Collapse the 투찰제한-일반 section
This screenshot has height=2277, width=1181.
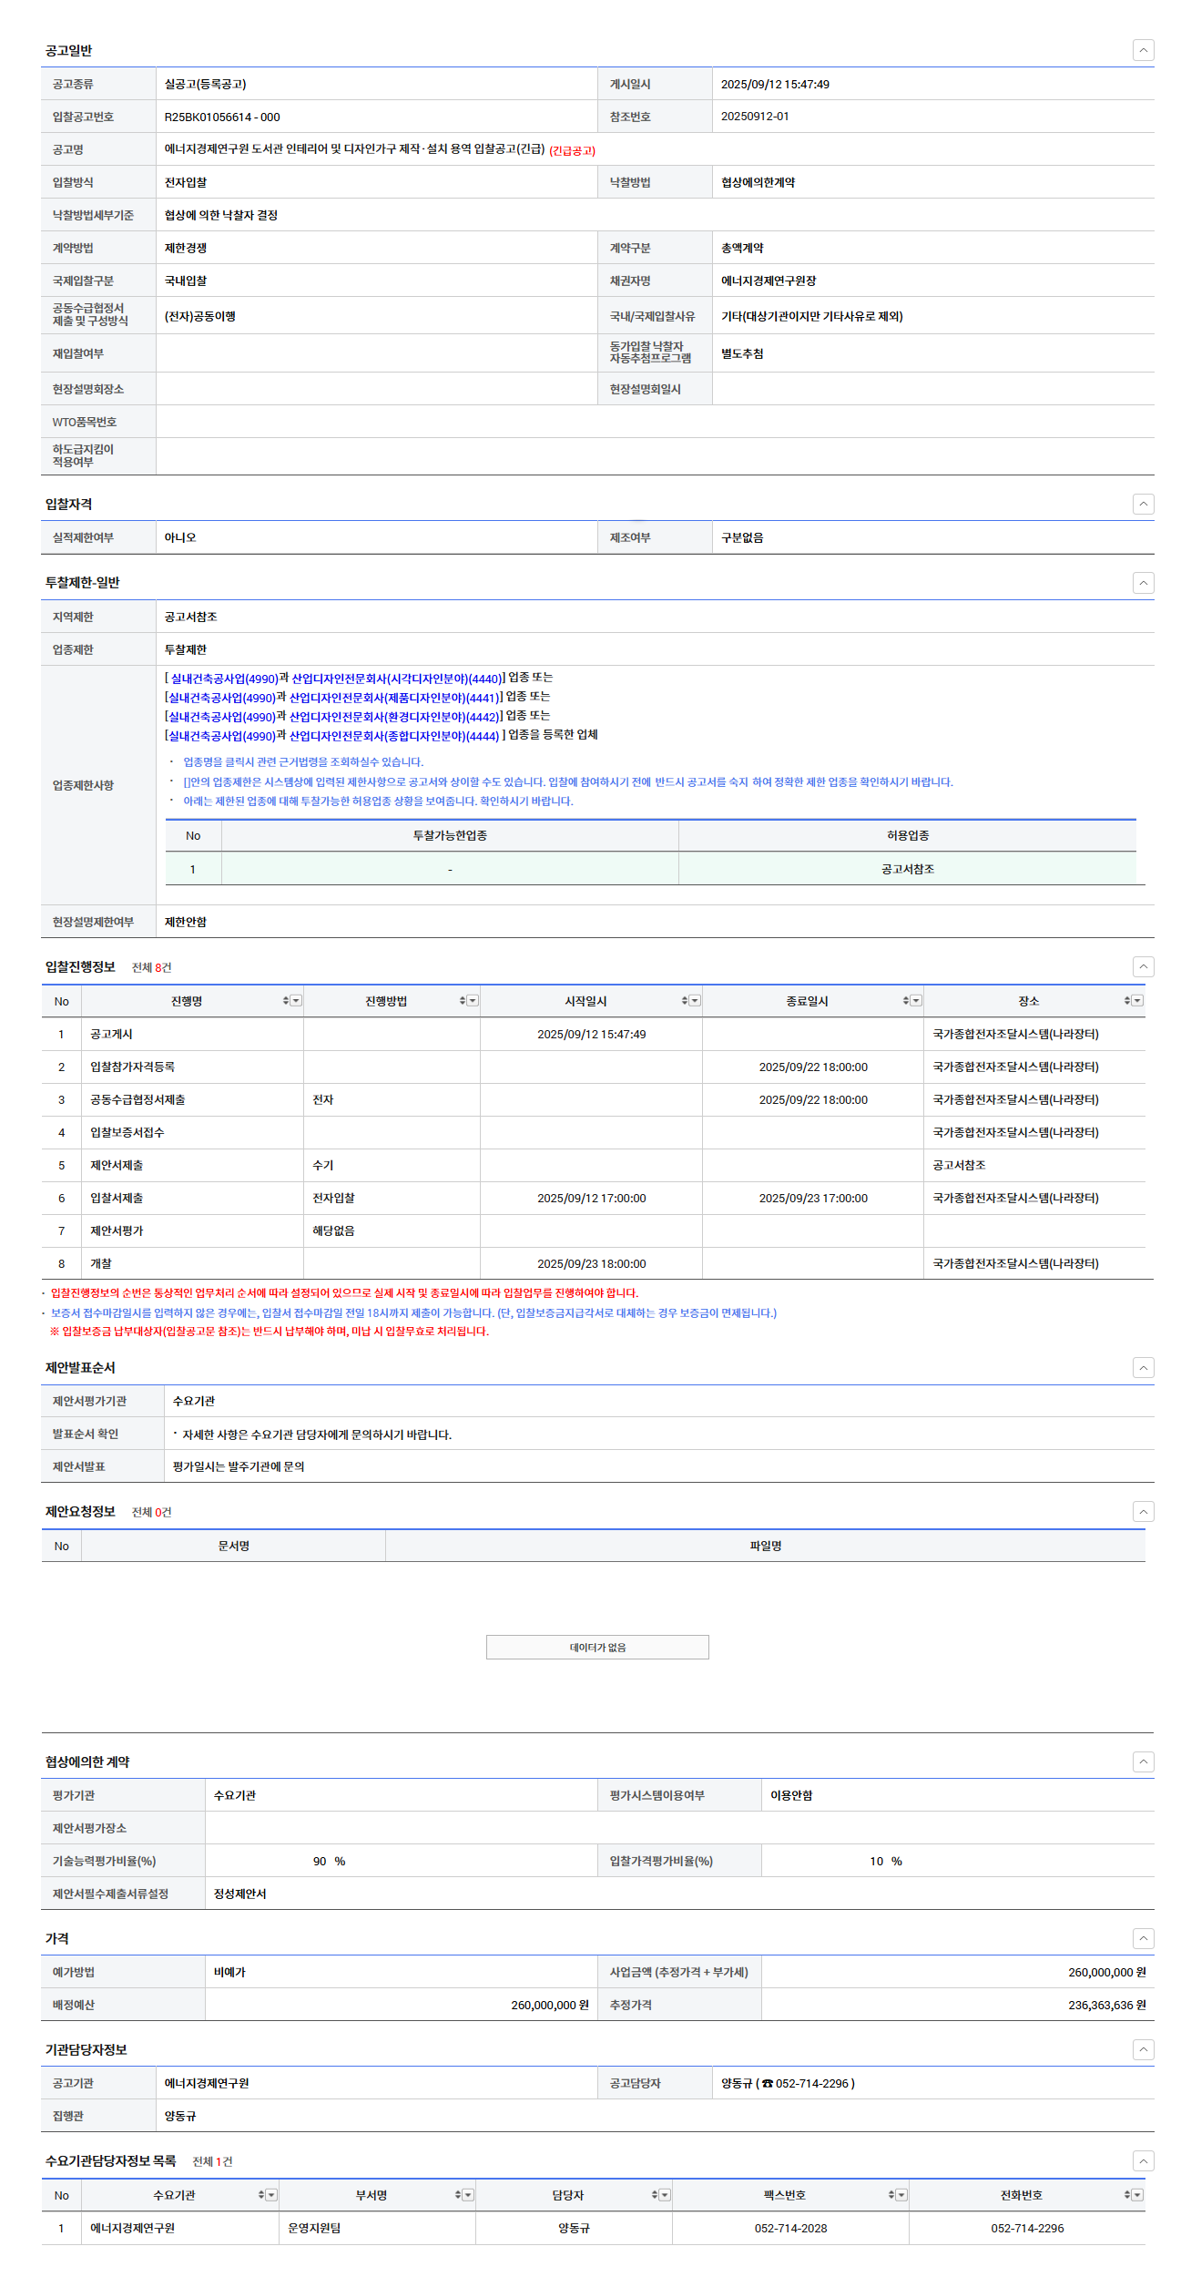(1143, 583)
